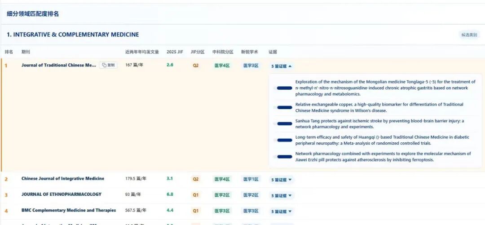Click the 567.5 篇/年 value
The height and width of the screenshot is (225, 485).
pos(136,210)
